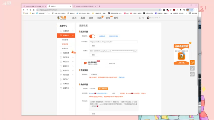Expand the 直播带货 section chevron
This screenshot has height=120, width=214.
(73, 88)
